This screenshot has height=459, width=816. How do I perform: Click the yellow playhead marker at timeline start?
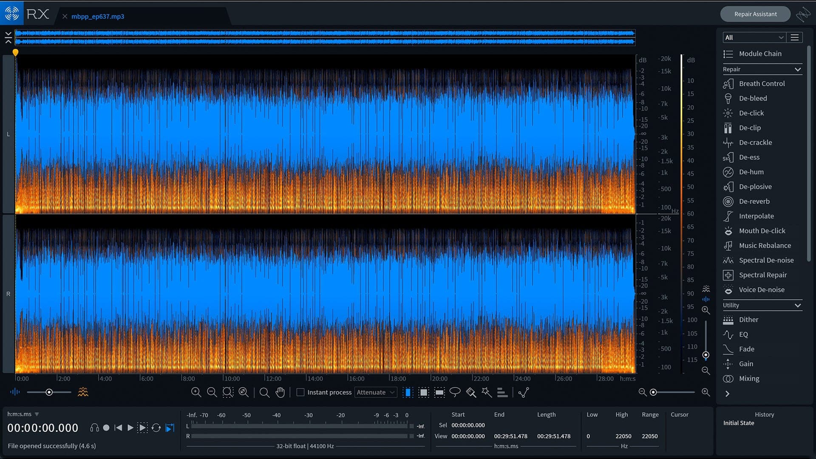click(15, 53)
